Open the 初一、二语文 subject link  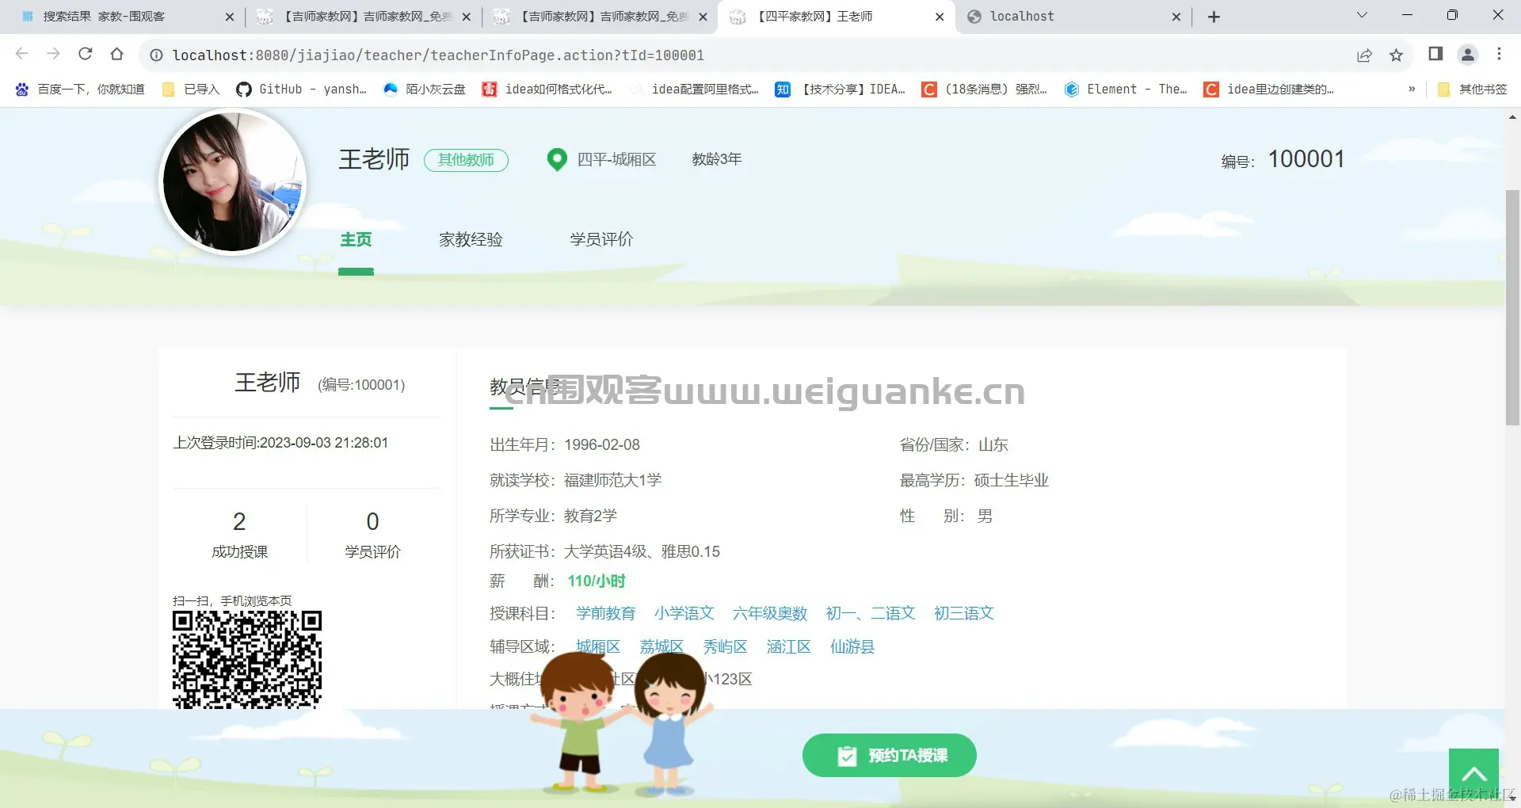(x=871, y=613)
